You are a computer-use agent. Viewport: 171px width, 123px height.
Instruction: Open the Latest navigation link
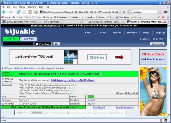pos(102,33)
